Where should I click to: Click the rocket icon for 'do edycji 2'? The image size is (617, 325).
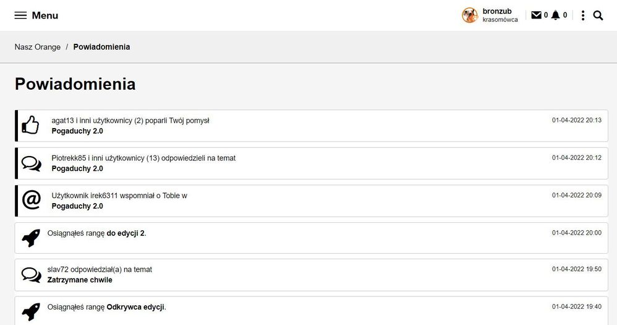[x=30, y=238]
